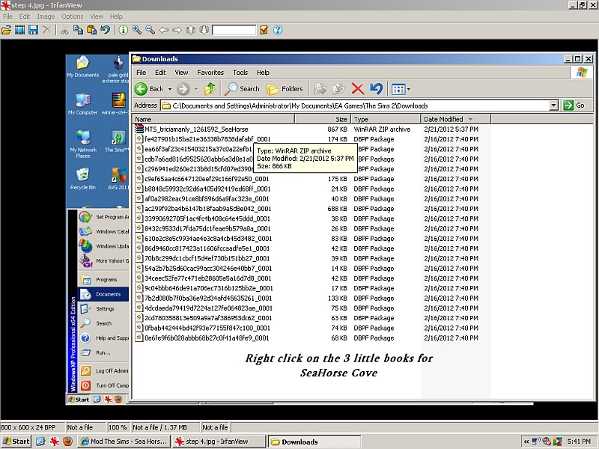Click the red shield icon in system tray
The width and height of the screenshot is (599, 449).
click(x=547, y=442)
